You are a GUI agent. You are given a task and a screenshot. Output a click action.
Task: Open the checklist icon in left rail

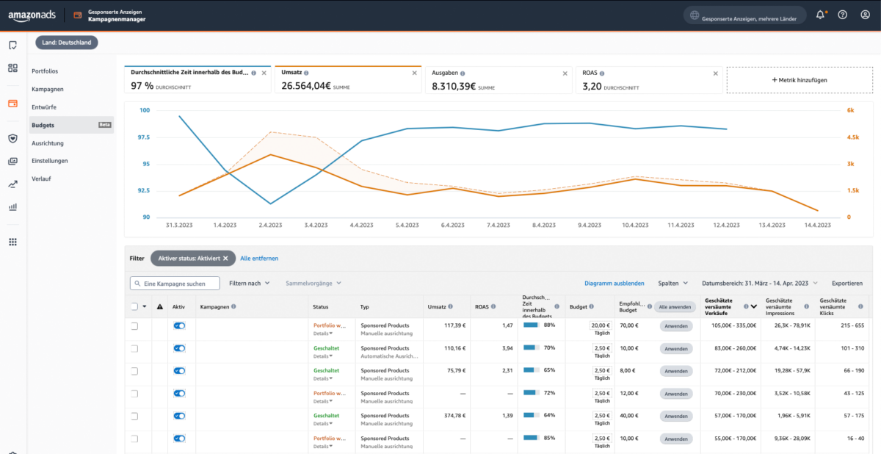12,46
